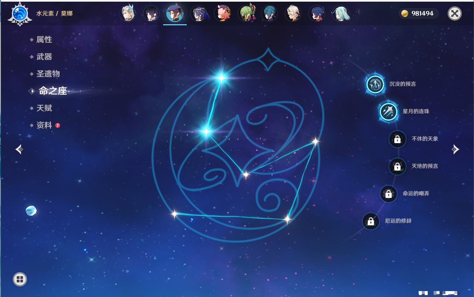Select the blond character avatar with headband
Screen dimensions: 474x297
pos(293,13)
